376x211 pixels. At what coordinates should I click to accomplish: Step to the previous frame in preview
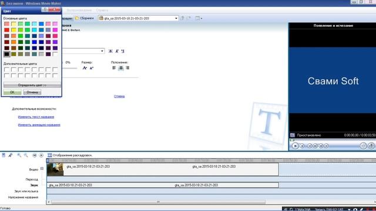tap(315, 146)
